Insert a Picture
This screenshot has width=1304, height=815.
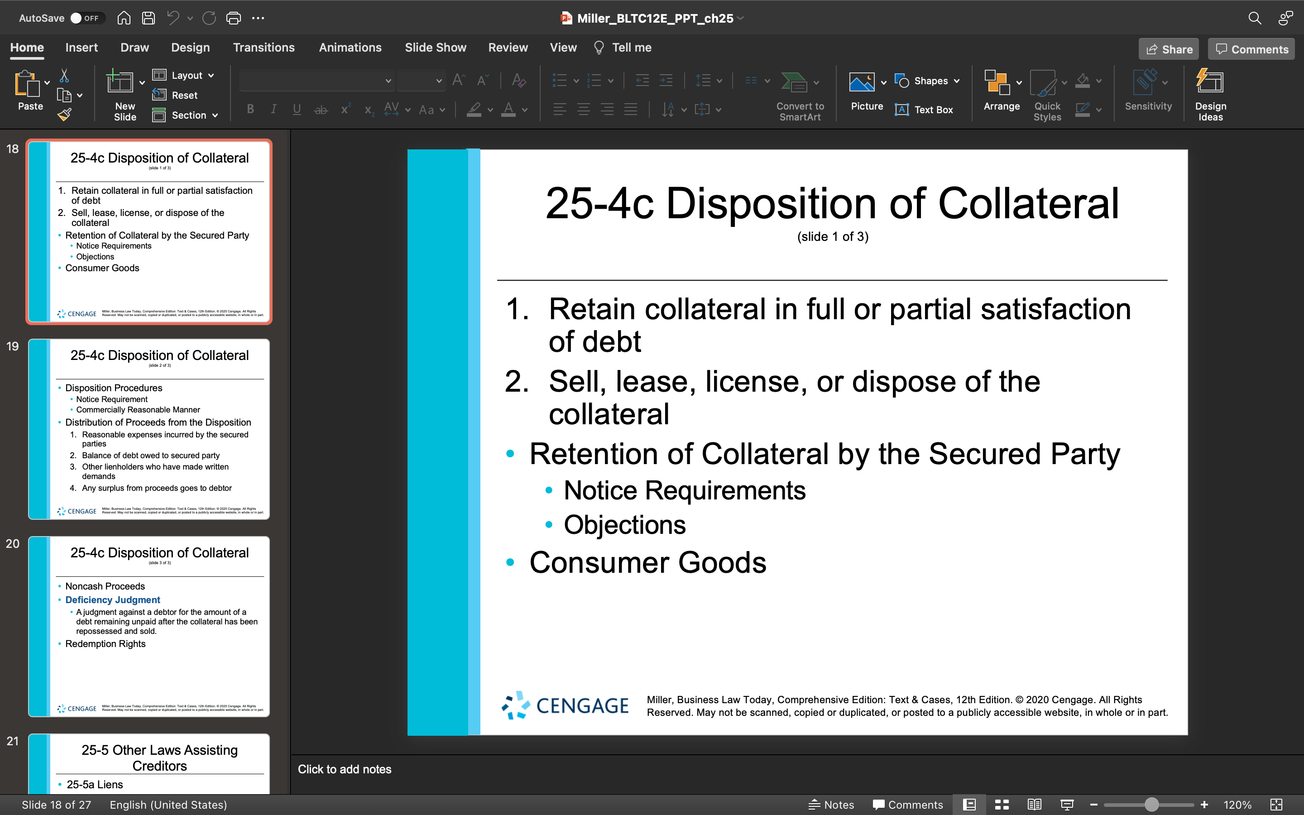tap(867, 91)
